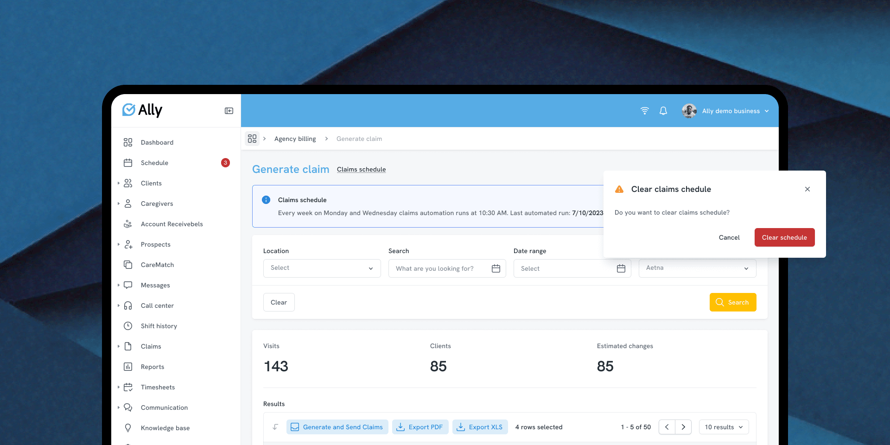Click the info icon in Claims schedule banner
Screen dimensions: 890x445
[x=266, y=200]
